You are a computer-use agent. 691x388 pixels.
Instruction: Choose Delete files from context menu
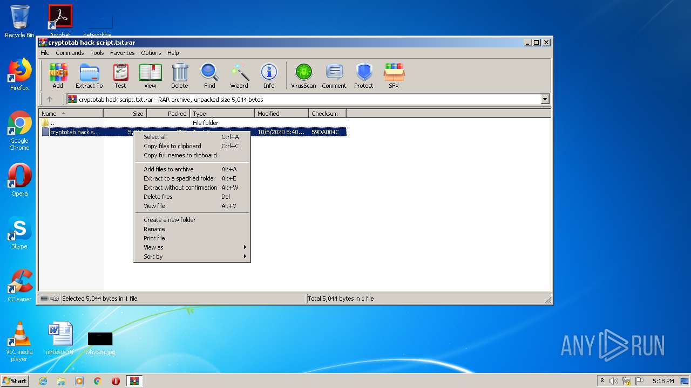click(192, 197)
